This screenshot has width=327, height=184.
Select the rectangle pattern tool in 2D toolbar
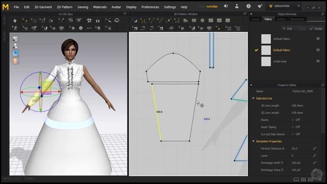click(194, 20)
